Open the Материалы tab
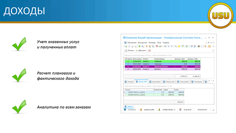 click(197, 82)
